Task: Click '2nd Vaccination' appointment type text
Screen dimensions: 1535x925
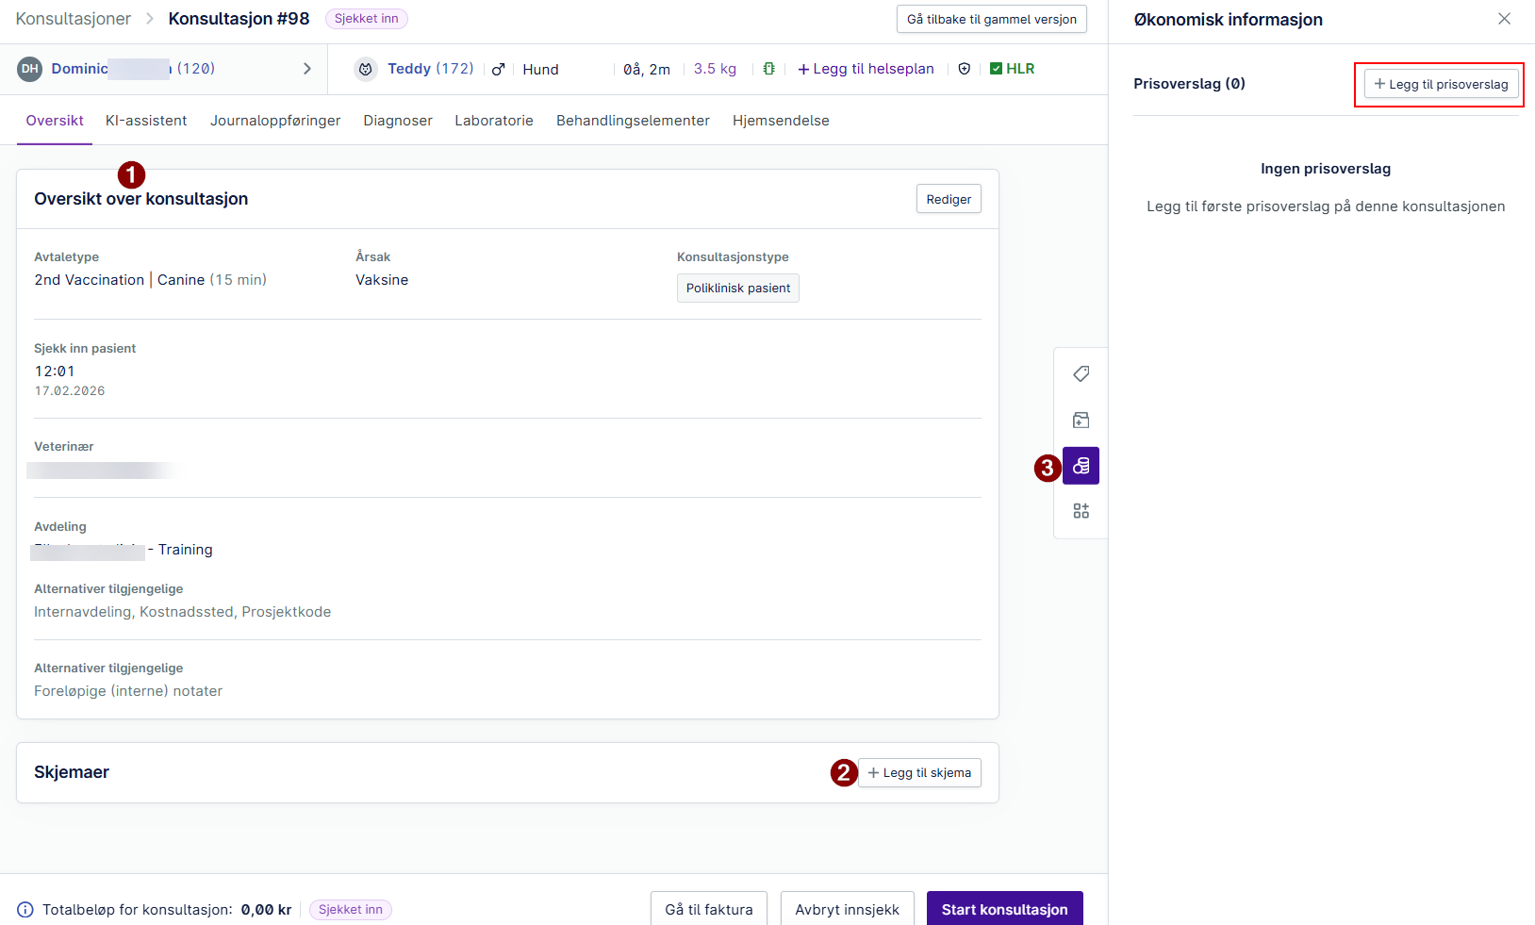Action: tap(90, 280)
